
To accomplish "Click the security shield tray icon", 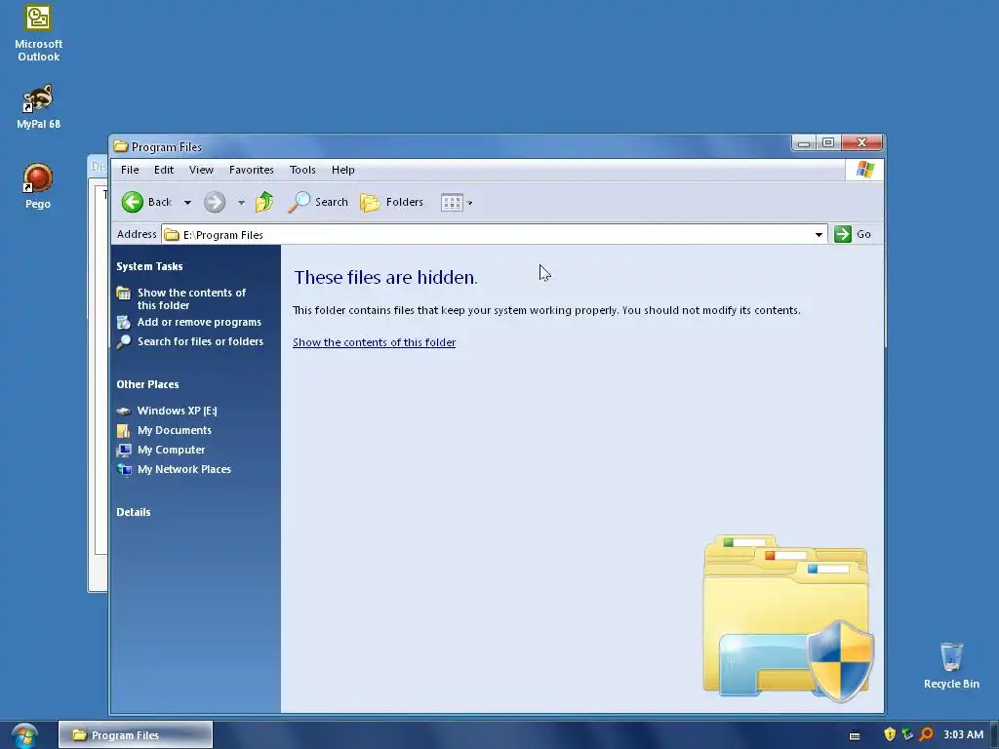I will click(890, 734).
